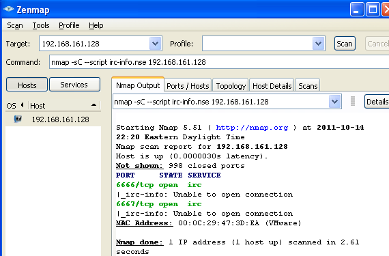Click 'Not shown:' text in output

coord(140,166)
